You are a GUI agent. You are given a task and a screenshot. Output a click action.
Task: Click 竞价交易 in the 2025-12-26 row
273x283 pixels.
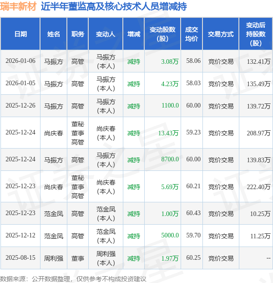click(221, 106)
